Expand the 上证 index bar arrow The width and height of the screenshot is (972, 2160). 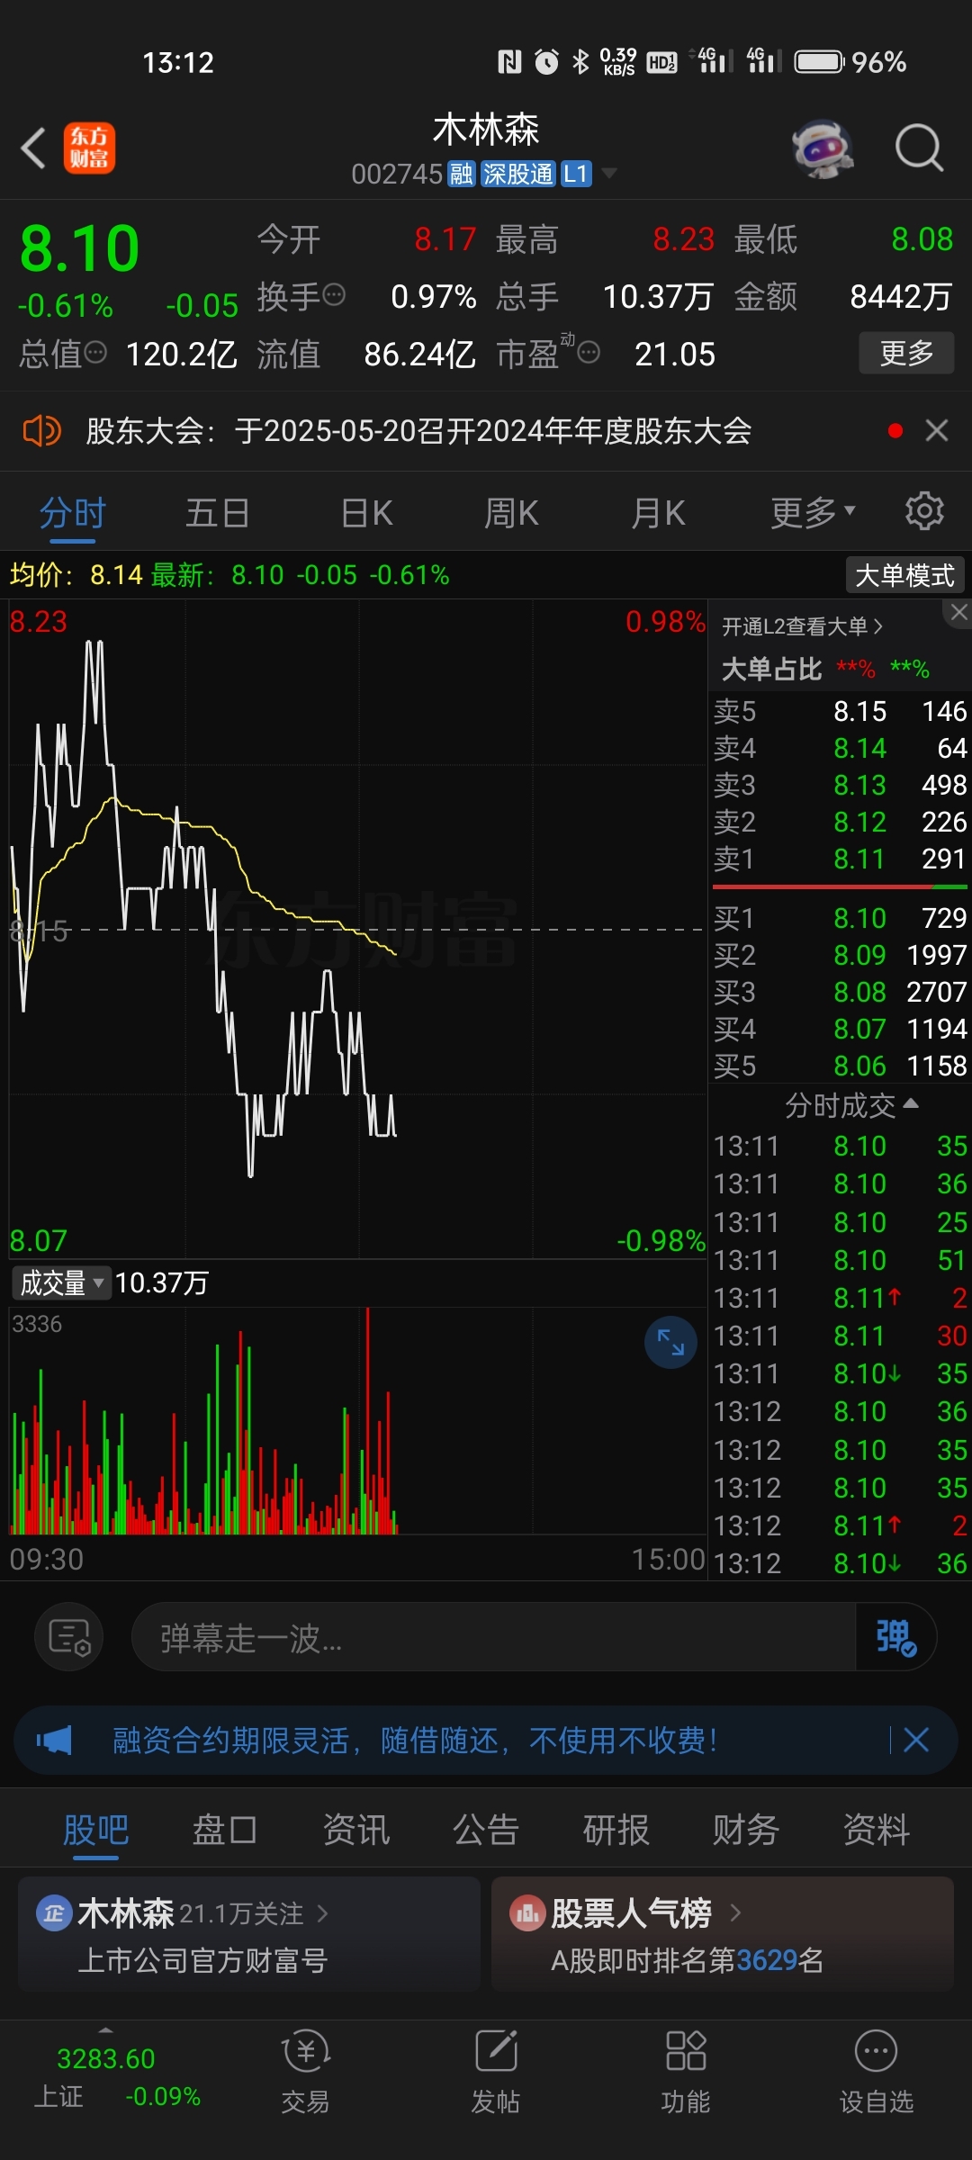[x=106, y=2030]
